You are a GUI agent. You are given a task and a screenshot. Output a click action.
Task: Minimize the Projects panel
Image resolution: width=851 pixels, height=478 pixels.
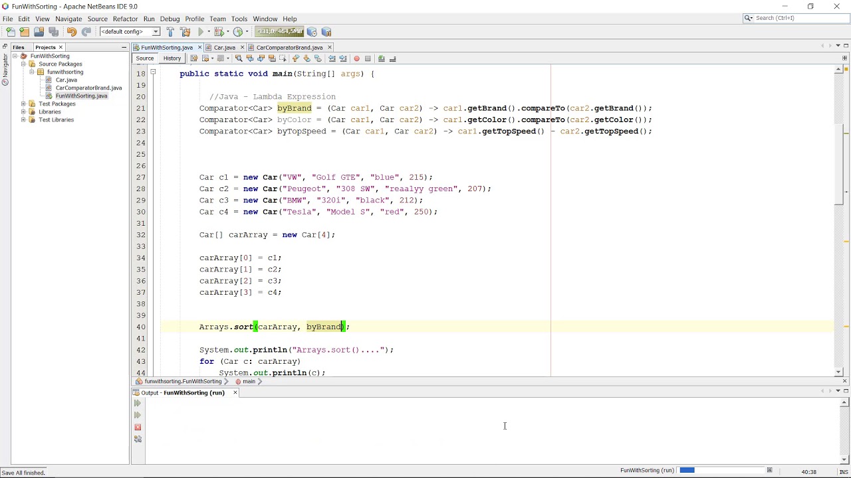tap(124, 47)
